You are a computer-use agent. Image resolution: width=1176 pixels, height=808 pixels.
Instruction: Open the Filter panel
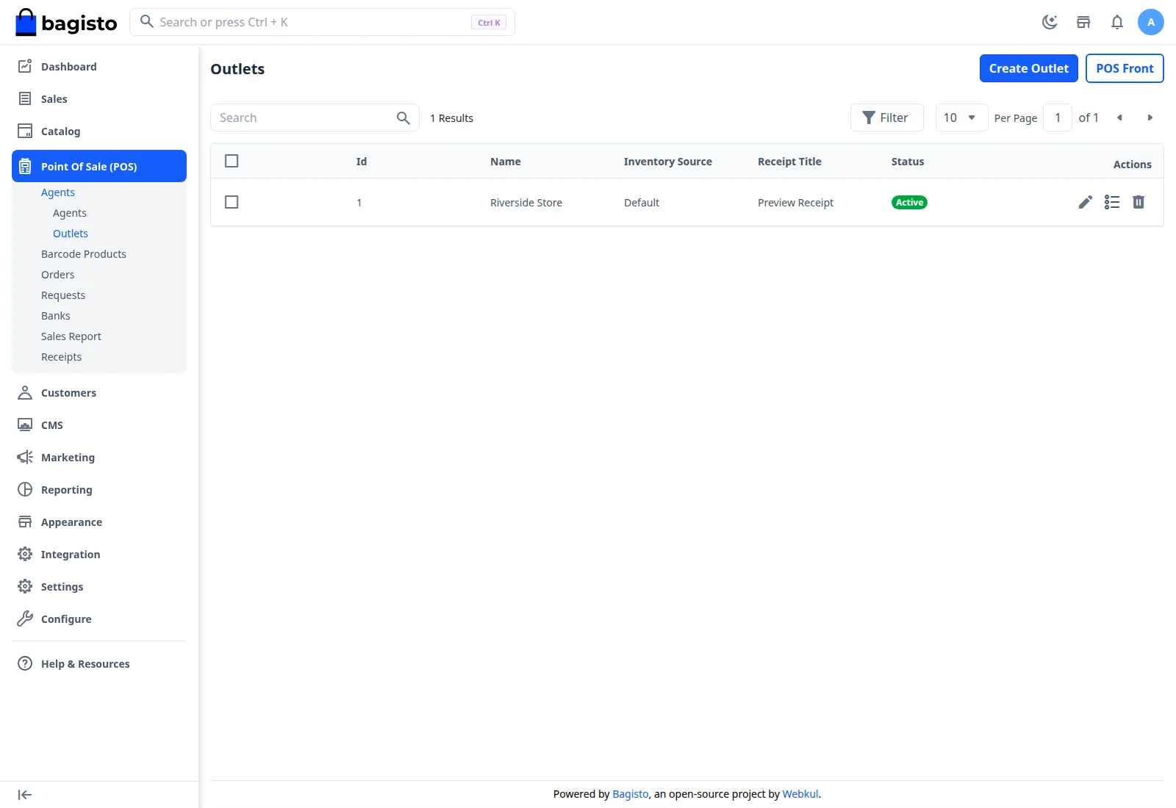[x=886, y=118]
